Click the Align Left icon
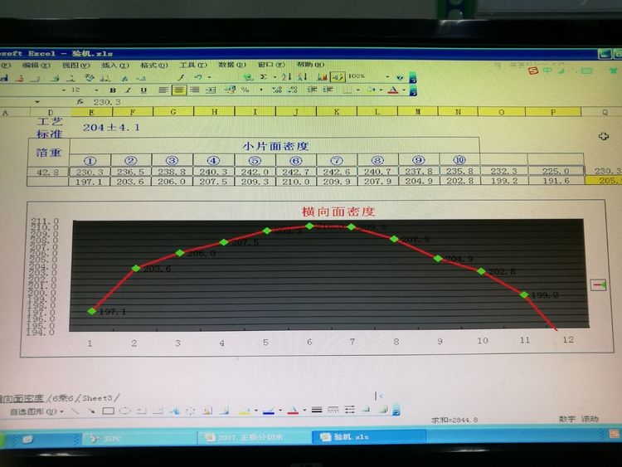622x467 pixels. (163, 90)
